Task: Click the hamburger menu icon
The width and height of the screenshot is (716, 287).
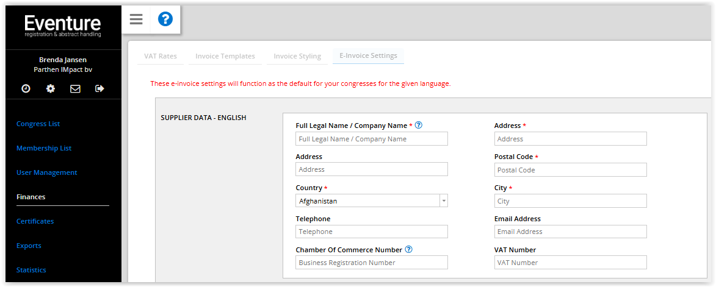Action: tap(136, 19)
